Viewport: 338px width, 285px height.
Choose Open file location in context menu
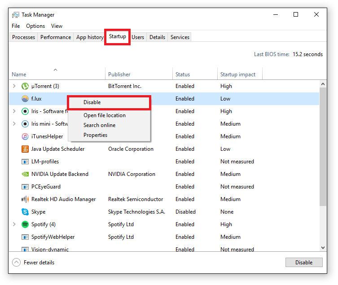pyautogui.click(x=109, y=115)
